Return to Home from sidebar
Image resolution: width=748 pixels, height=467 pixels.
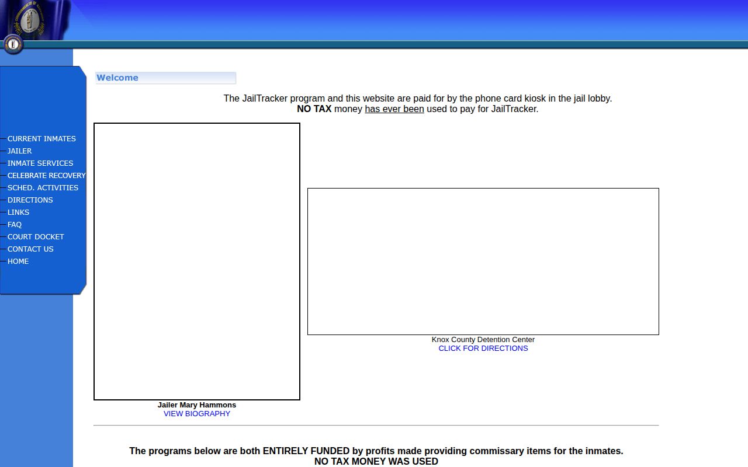[x=18, y=261]
